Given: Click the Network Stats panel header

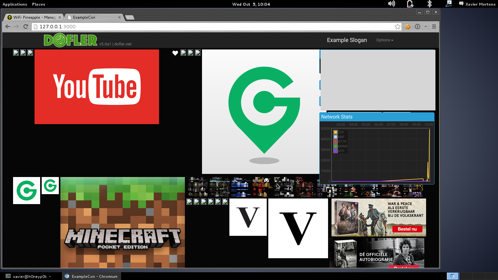Looking at the screenshot, I should coord(377,117).
